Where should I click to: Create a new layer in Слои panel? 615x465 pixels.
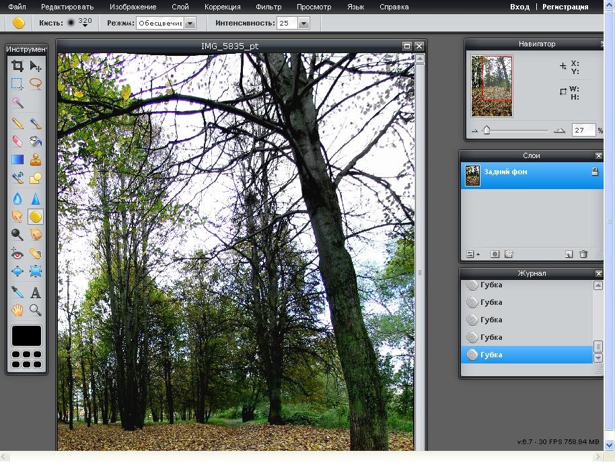point(569,254)
